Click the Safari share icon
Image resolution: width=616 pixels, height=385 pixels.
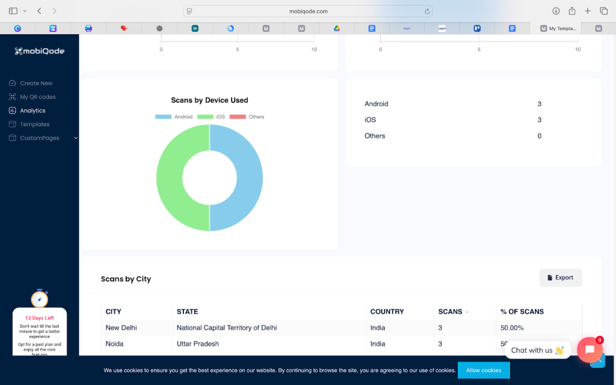point(571,11)
